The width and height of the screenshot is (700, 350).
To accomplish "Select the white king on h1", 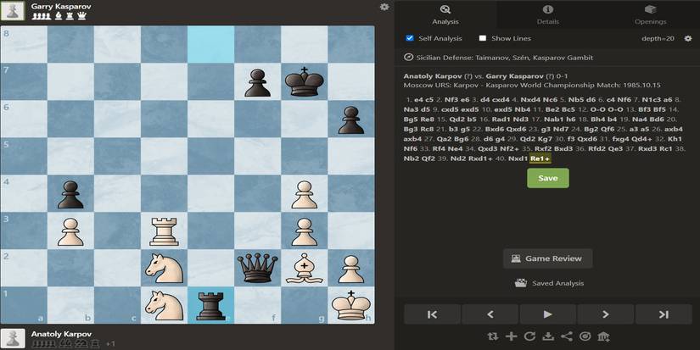I will click(x=351, y=305).
